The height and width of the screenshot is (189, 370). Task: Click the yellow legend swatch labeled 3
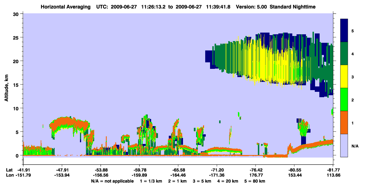point(344,76)
